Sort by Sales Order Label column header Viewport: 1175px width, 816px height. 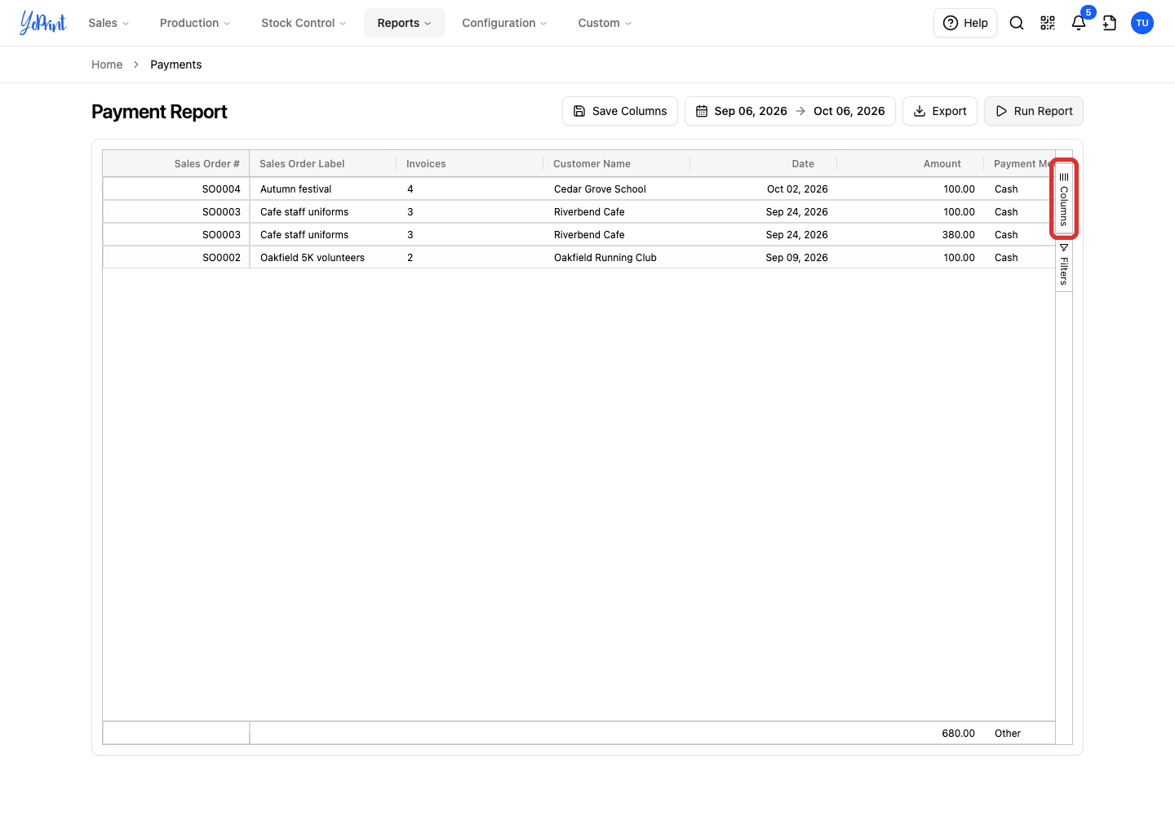[x=323, y=164]
